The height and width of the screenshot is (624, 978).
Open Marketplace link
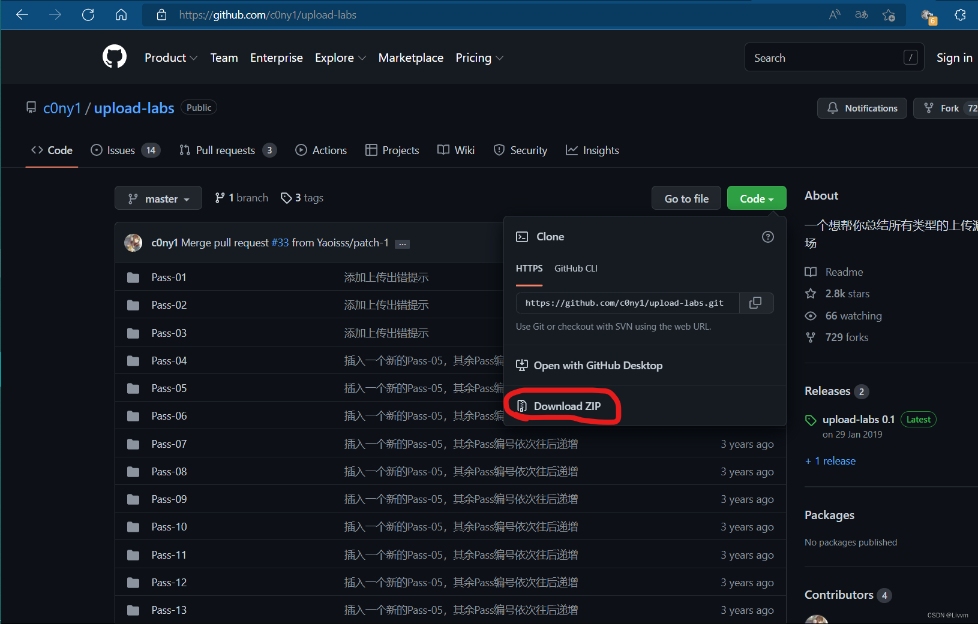pyautogui.click(x=411, y=58)
